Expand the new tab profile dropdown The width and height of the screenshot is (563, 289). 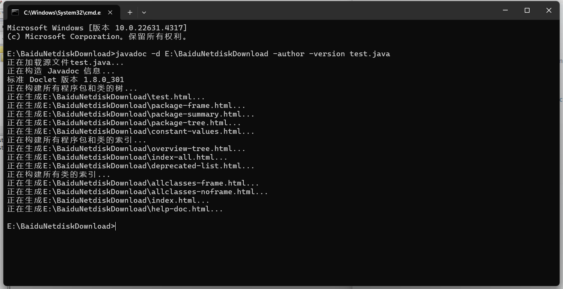(144, 12)
